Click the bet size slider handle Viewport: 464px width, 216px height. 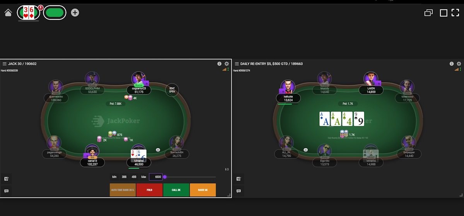165,177
